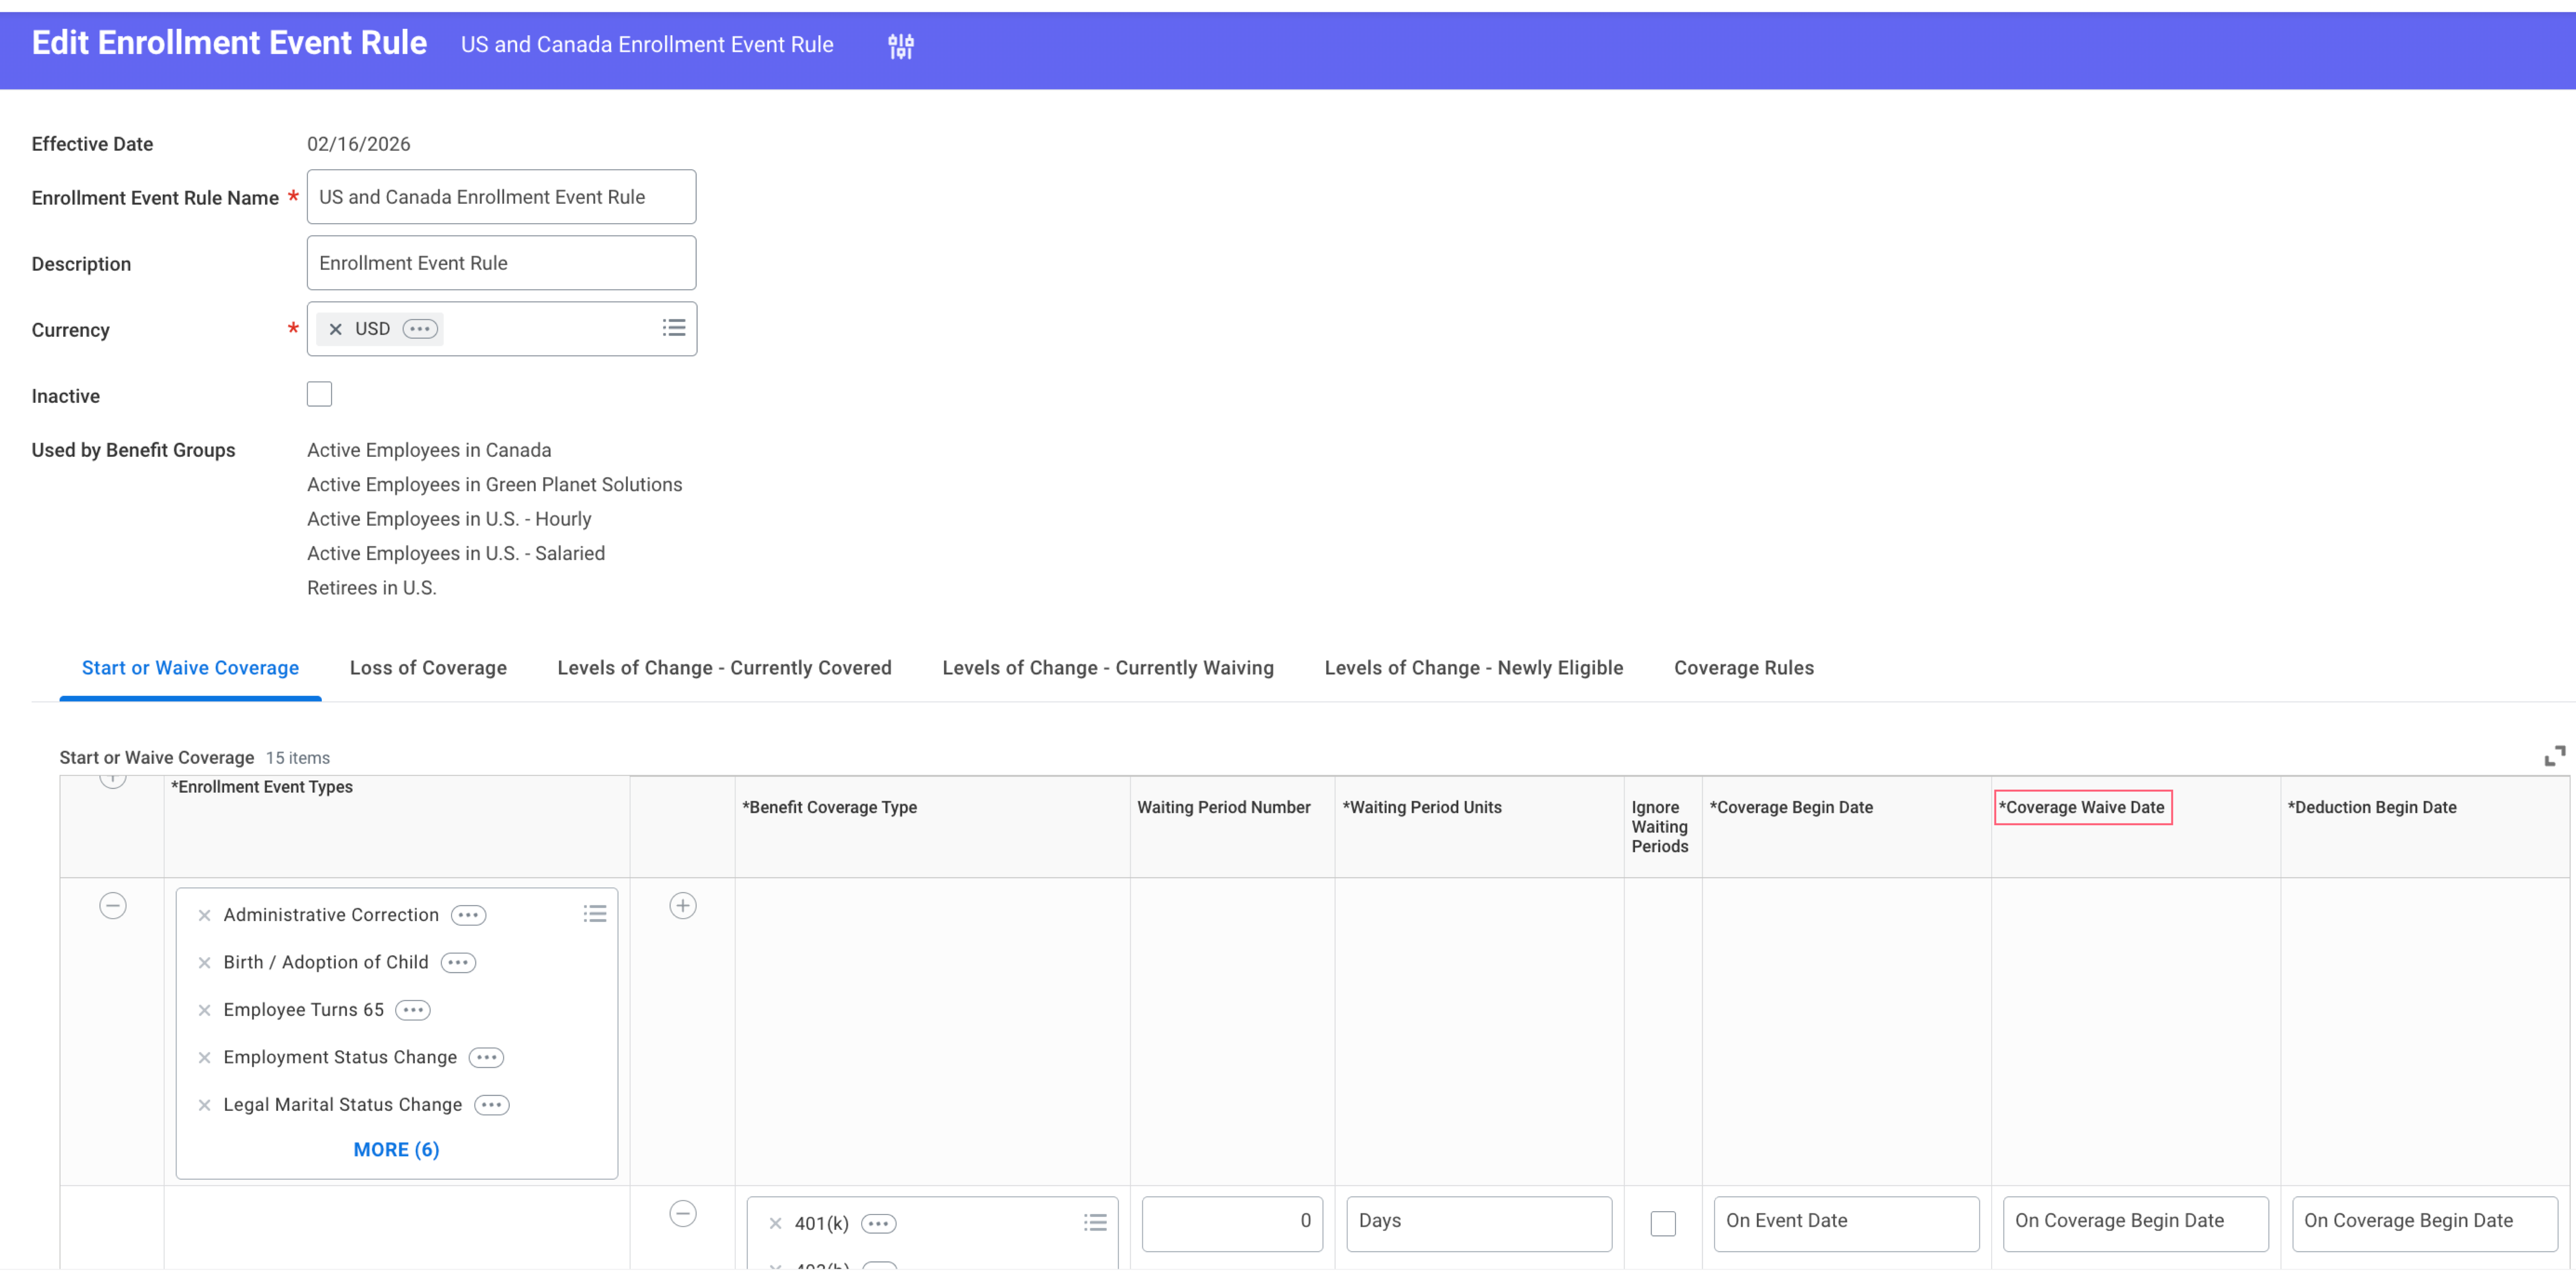Screen dimensions: 2576x1281
Task: Open Coverage Begin Date On Event Date dropdown
Action: [1845, 1222]
